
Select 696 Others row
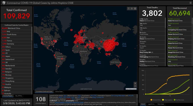tap(16, 47)
